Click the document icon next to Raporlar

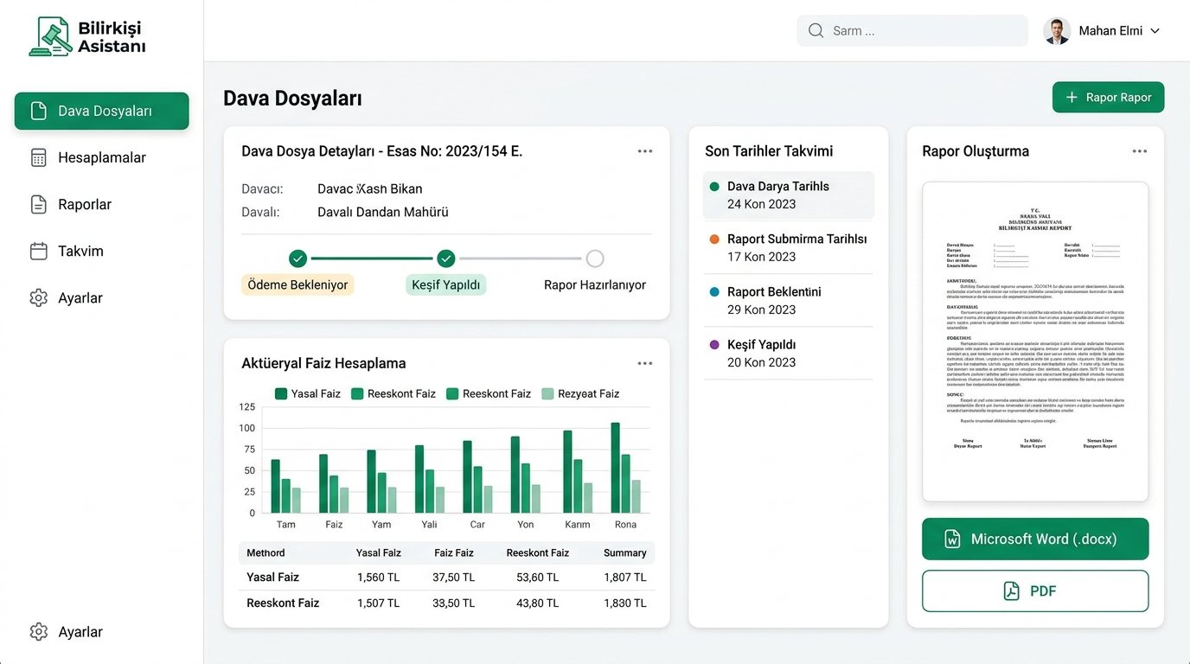click(x=38, y=204)
